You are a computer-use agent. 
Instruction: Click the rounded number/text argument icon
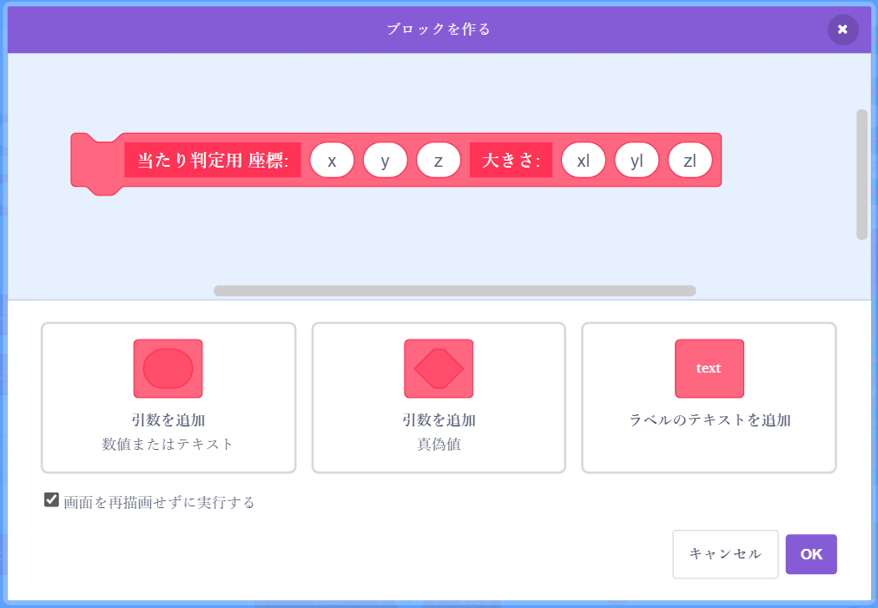click(168, 368)
